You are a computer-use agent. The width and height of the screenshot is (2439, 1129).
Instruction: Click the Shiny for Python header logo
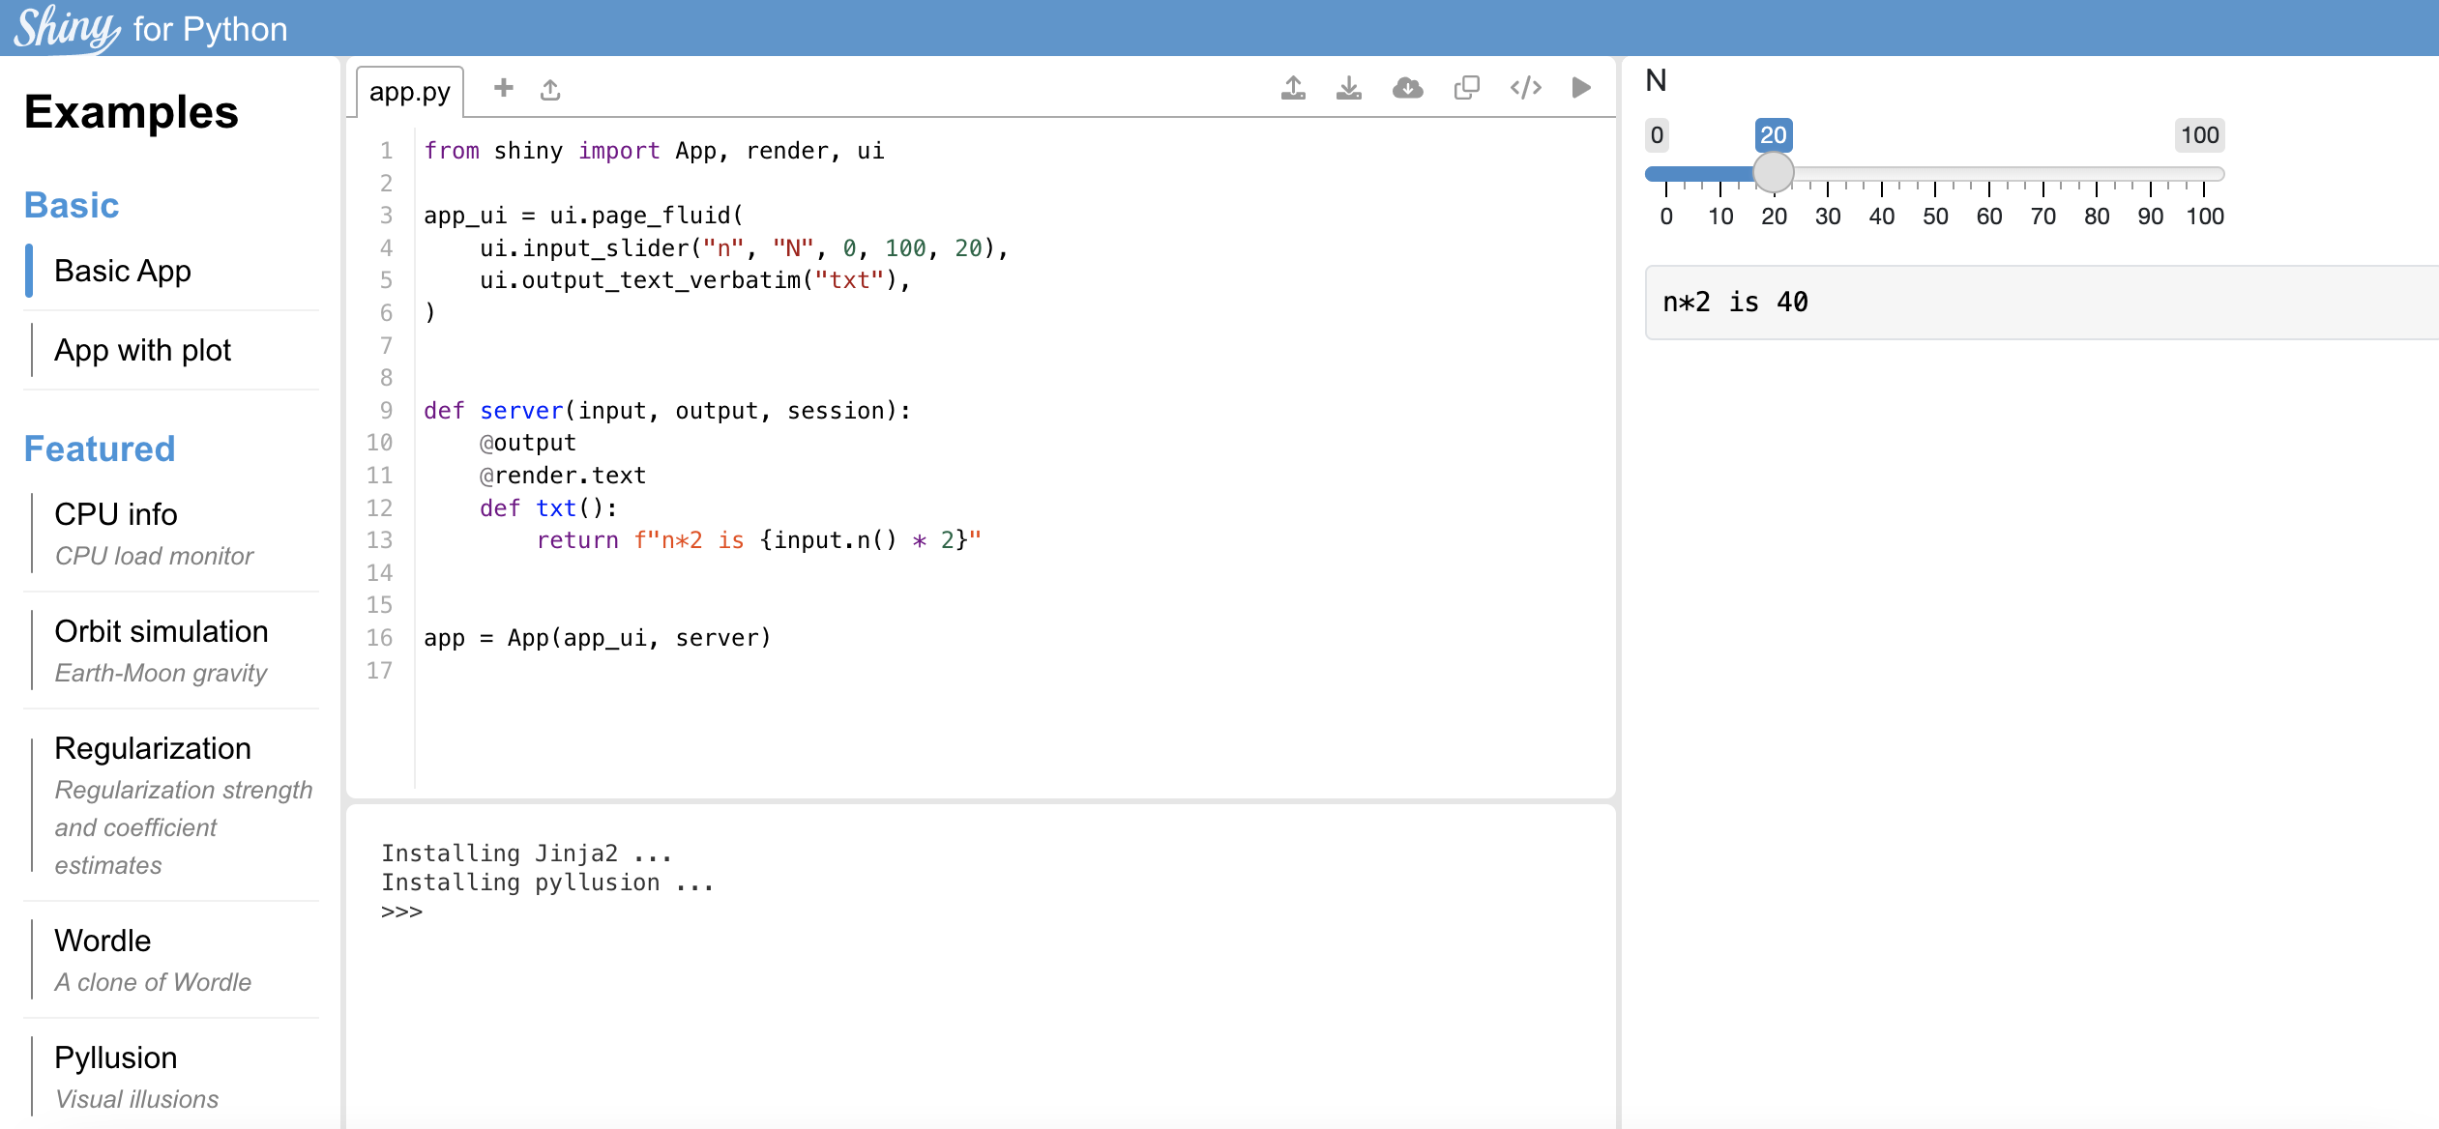click(x=150, y=28)
